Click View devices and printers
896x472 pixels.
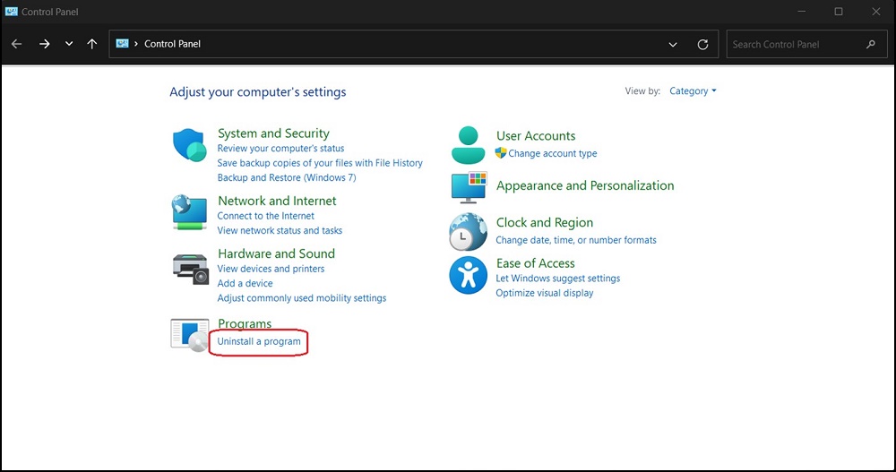(271, 269)
